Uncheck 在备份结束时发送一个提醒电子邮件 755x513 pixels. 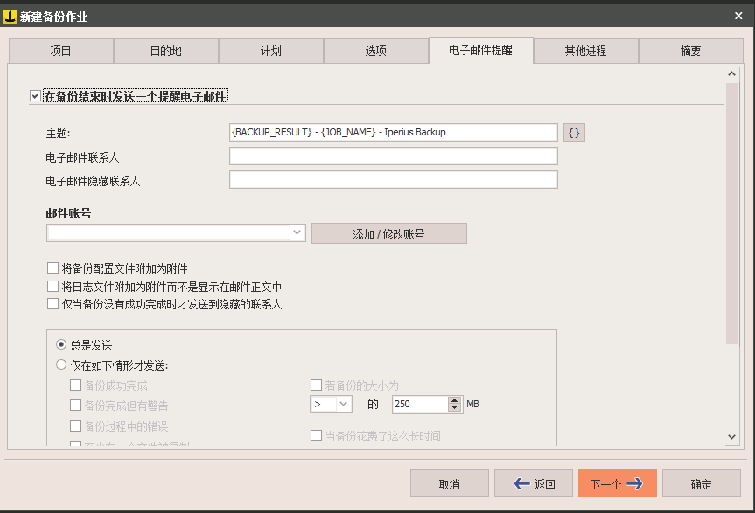[35, 96]
